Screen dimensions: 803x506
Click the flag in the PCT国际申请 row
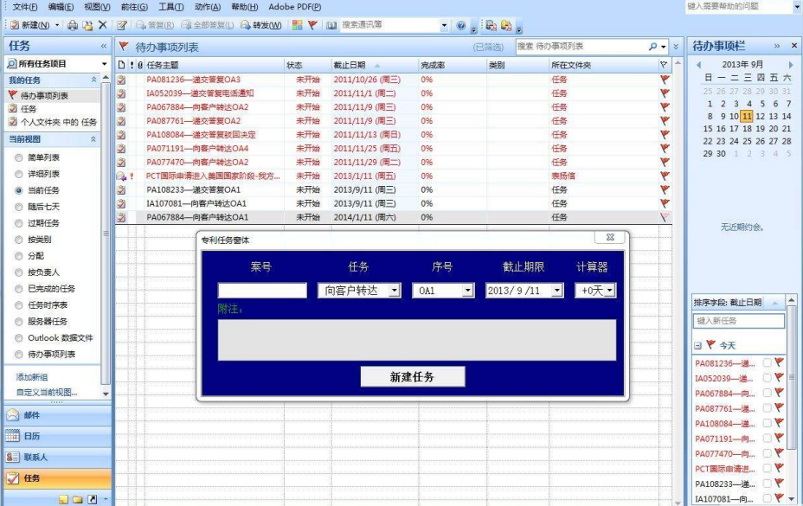click(665, 176)
